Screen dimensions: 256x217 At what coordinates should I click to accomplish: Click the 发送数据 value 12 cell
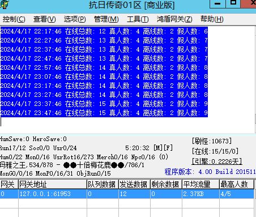pyautogui.click(x=134, y=194)
